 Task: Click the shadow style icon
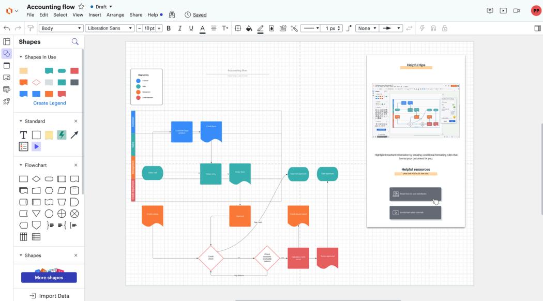(272, 28)
